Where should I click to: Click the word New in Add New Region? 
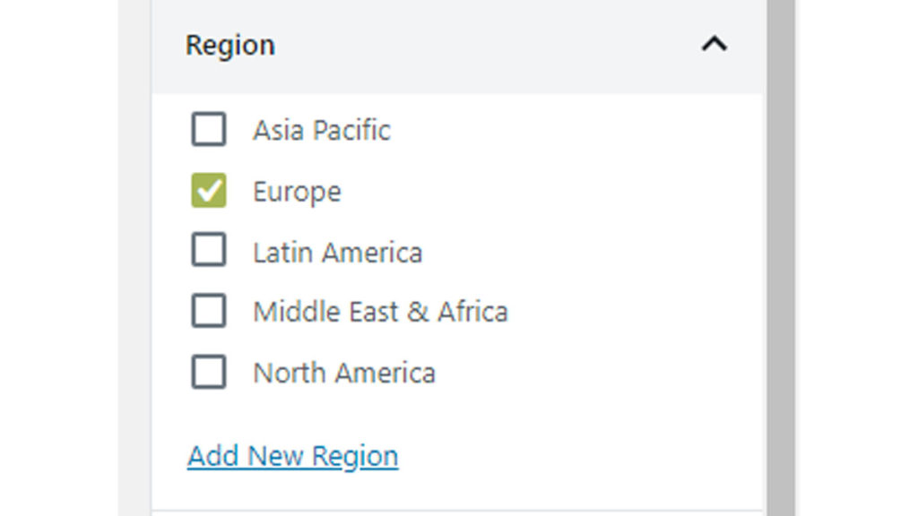[276, 456]
